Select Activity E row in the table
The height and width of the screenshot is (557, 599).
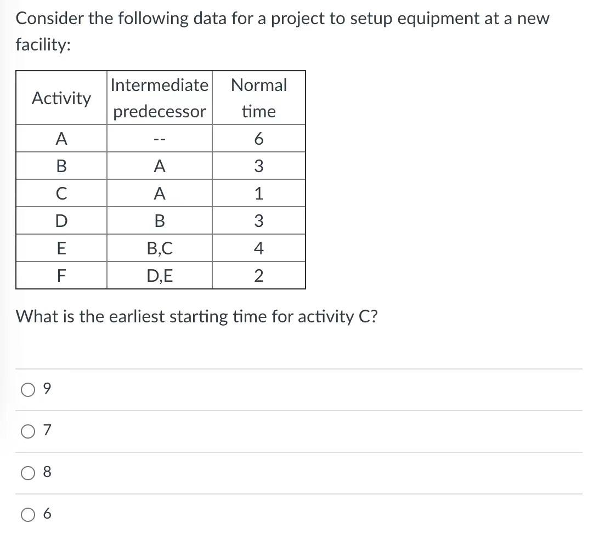coord(61,248)
